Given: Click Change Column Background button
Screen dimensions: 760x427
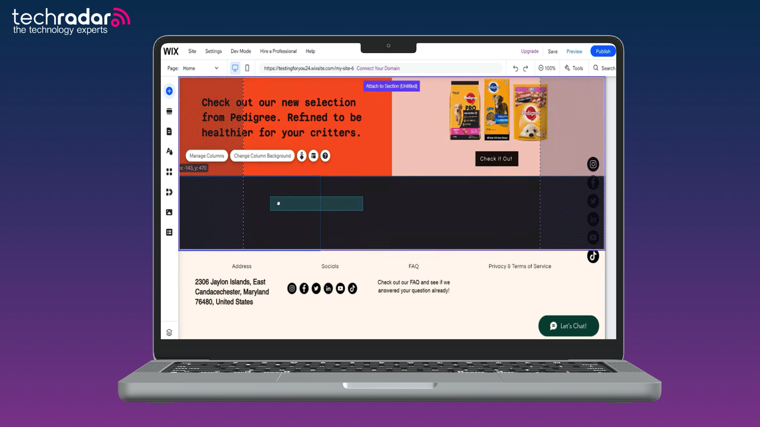Looking at the screenshot, I should [262, 156].
